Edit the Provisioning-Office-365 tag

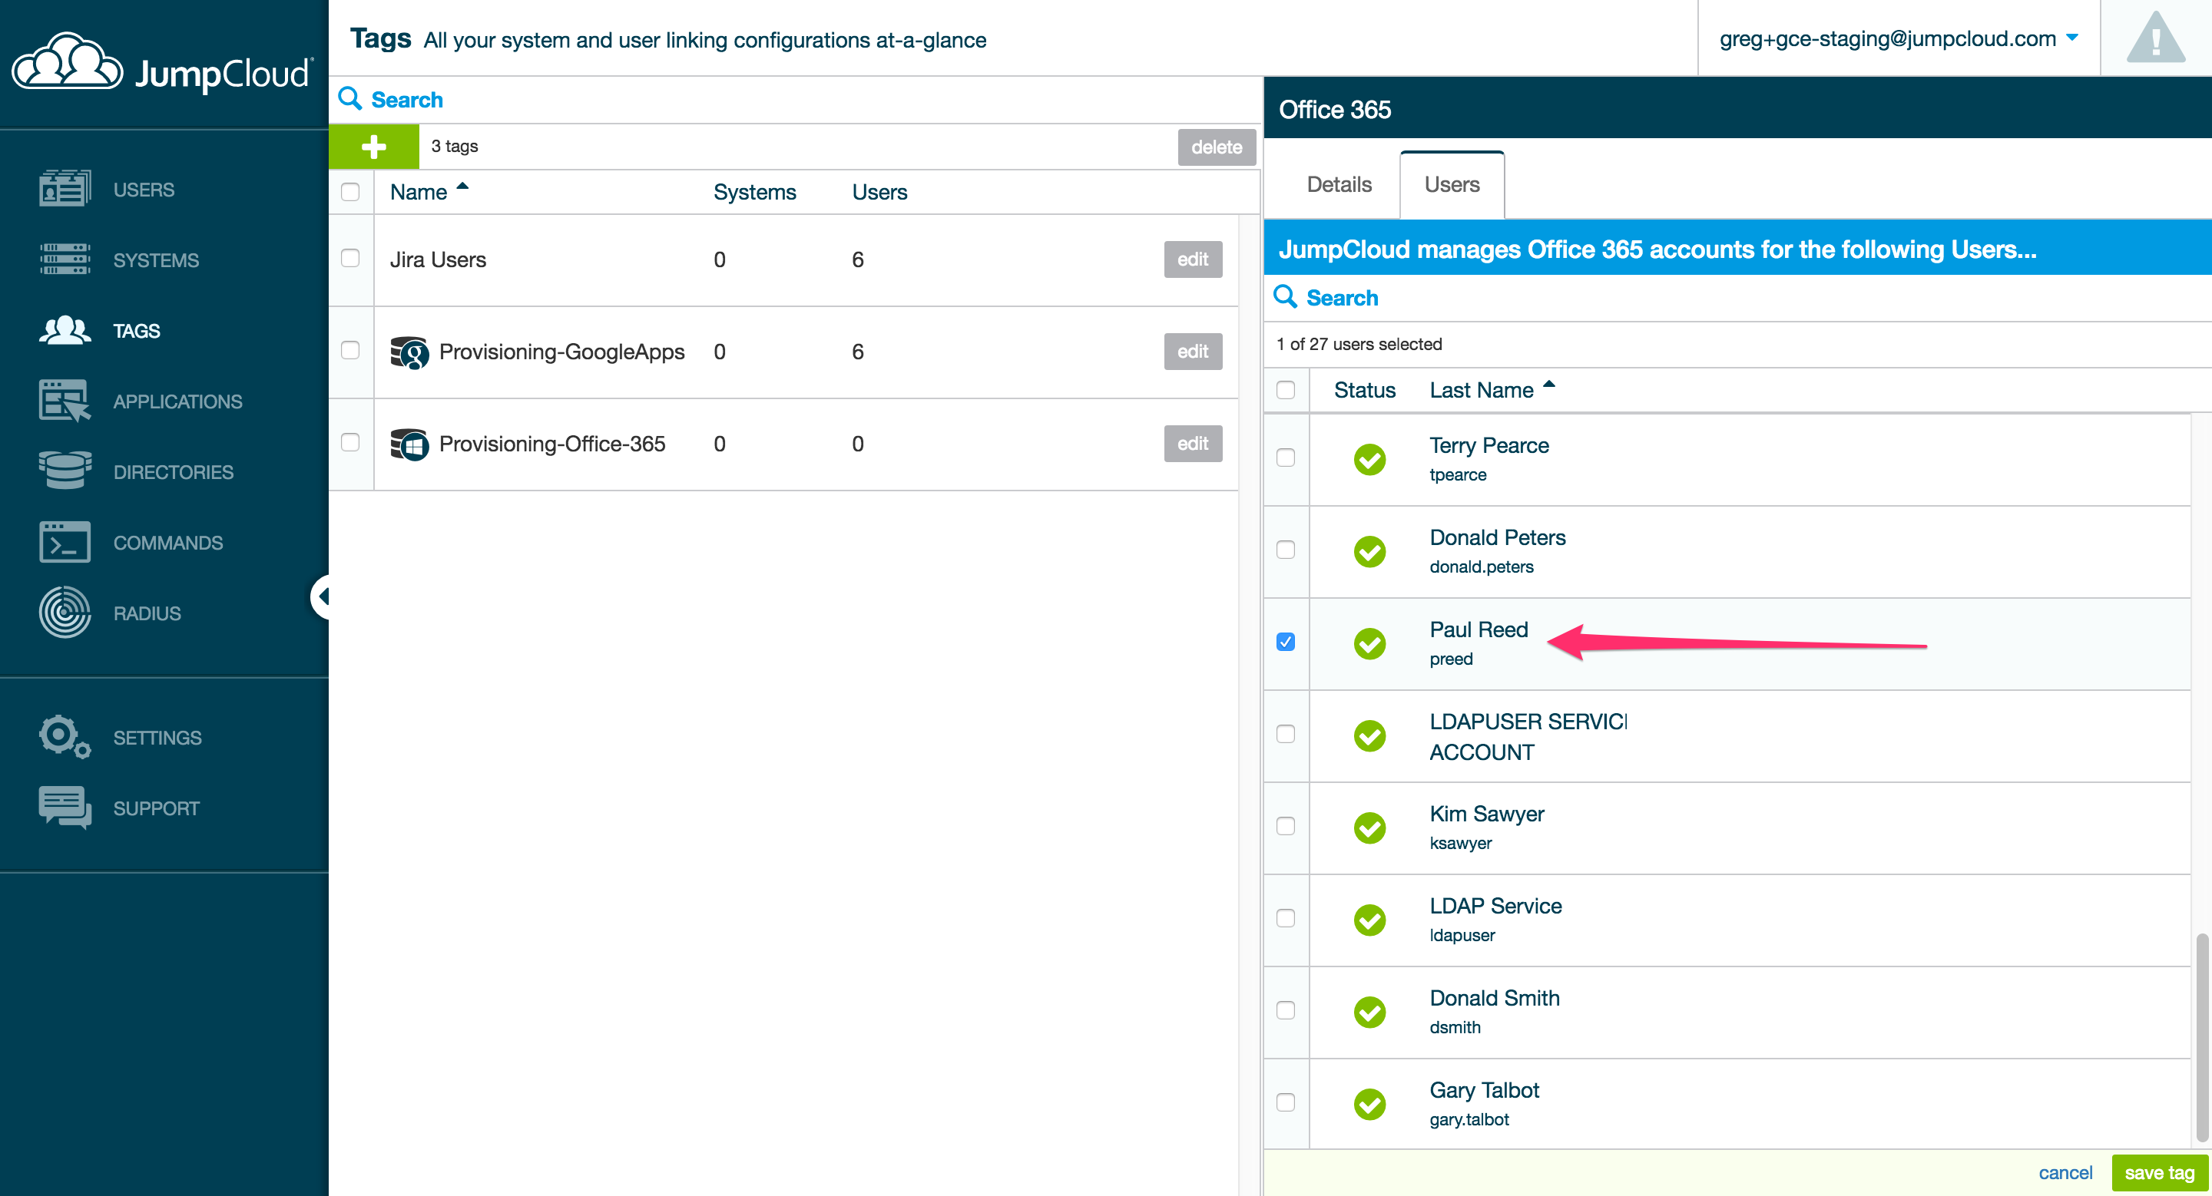(1192, 444)
